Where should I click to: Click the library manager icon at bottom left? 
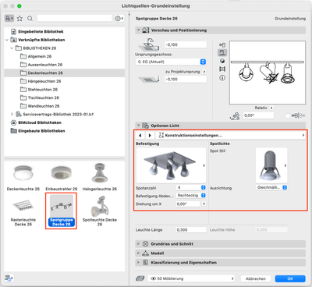pos(9,278)
